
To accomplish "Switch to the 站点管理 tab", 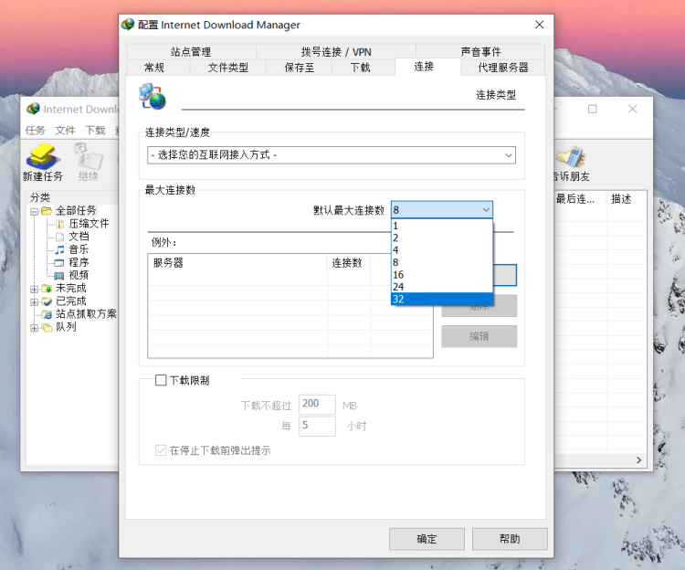I will (x=191, y=51).
